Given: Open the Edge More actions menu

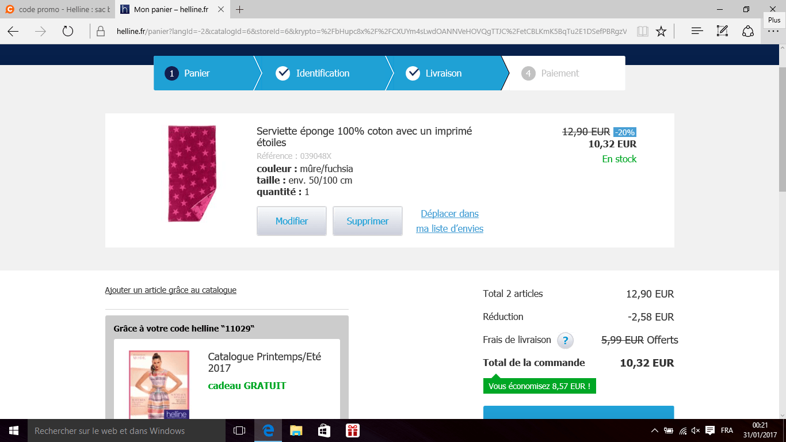Looking at the screenshot, I should tap(773, 31).
